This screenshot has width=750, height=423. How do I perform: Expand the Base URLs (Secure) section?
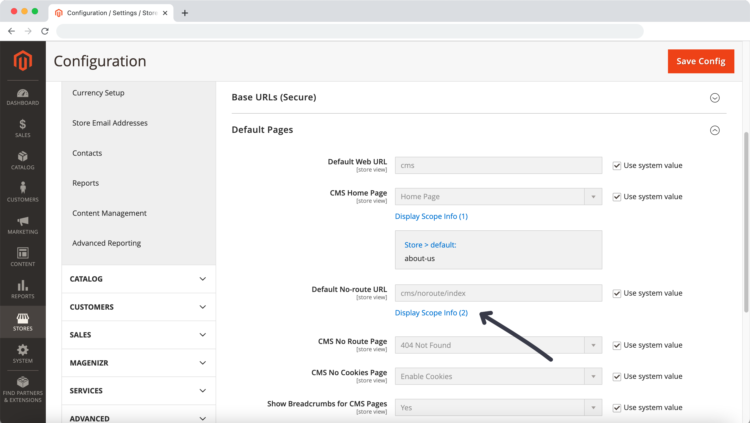715,98
